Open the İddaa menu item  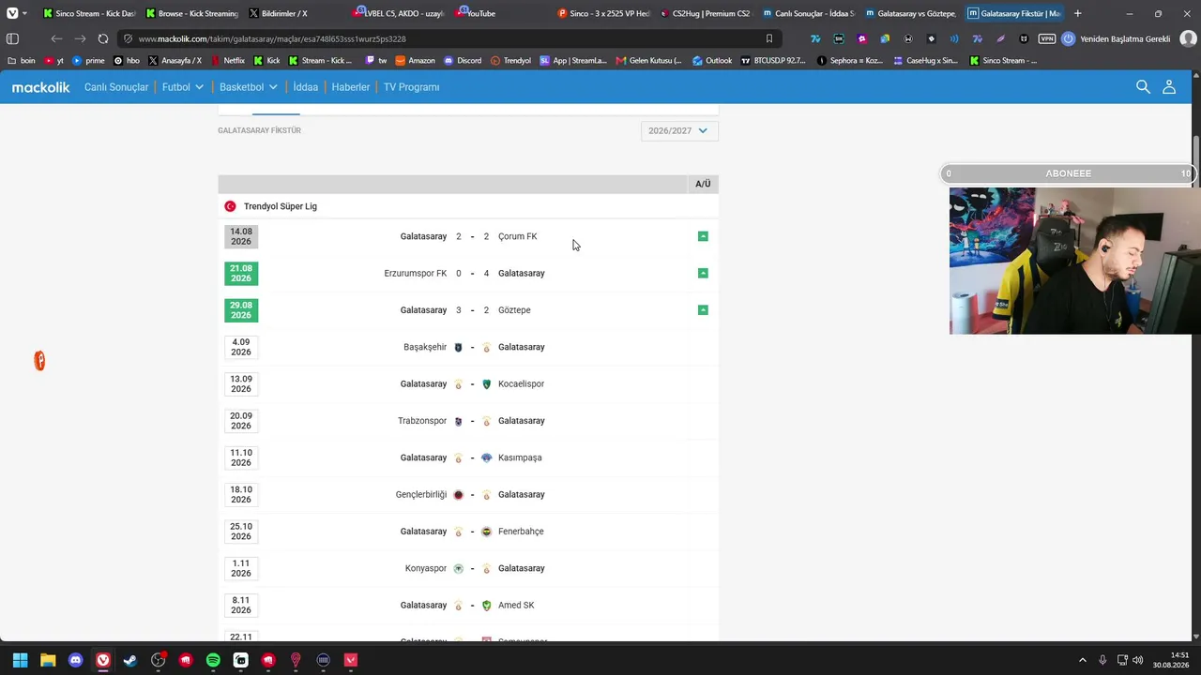coord(306,87)
